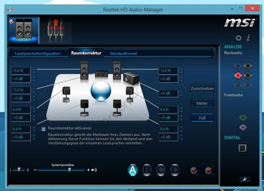This screenshot has height=191, width=264.
Task: Click the subwoofer in room diagram
Action: pyautogui.click(x=131, y=78)
